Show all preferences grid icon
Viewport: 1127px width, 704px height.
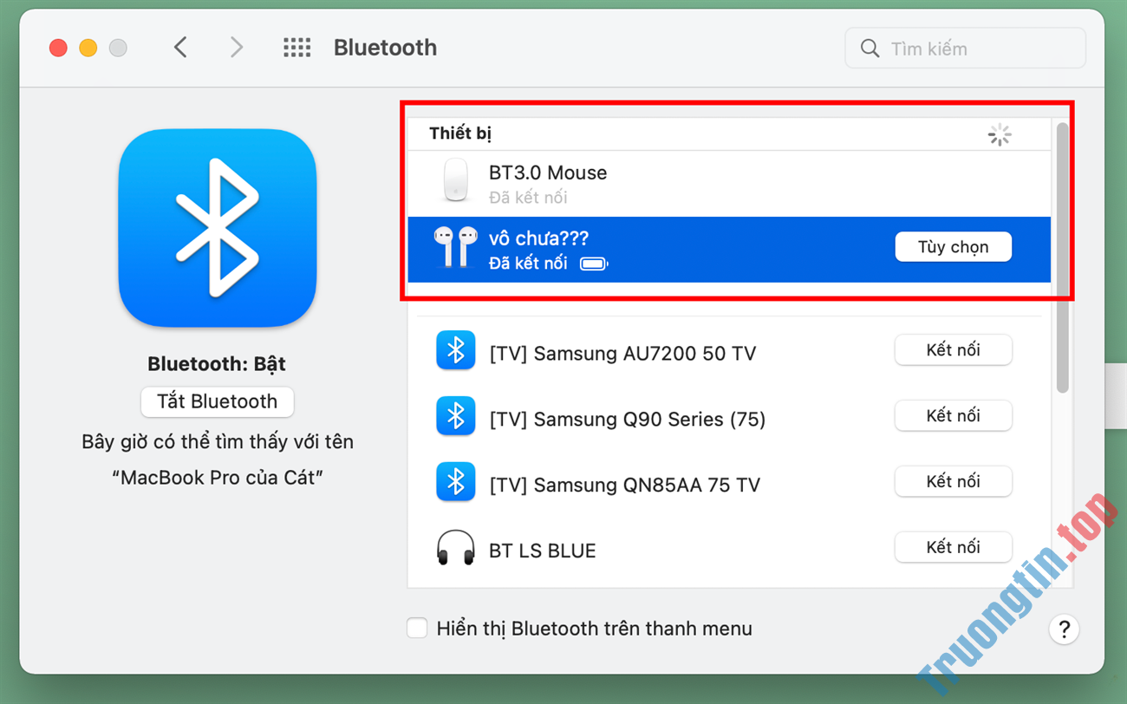pyautogui.click(x=296, y=48)
